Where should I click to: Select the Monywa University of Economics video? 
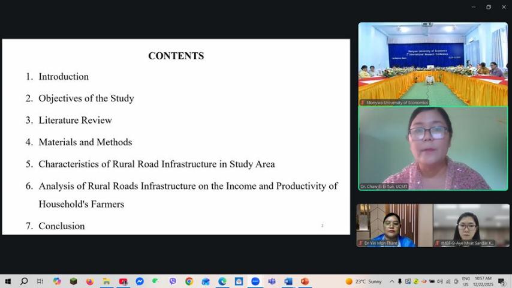point(433,64)
